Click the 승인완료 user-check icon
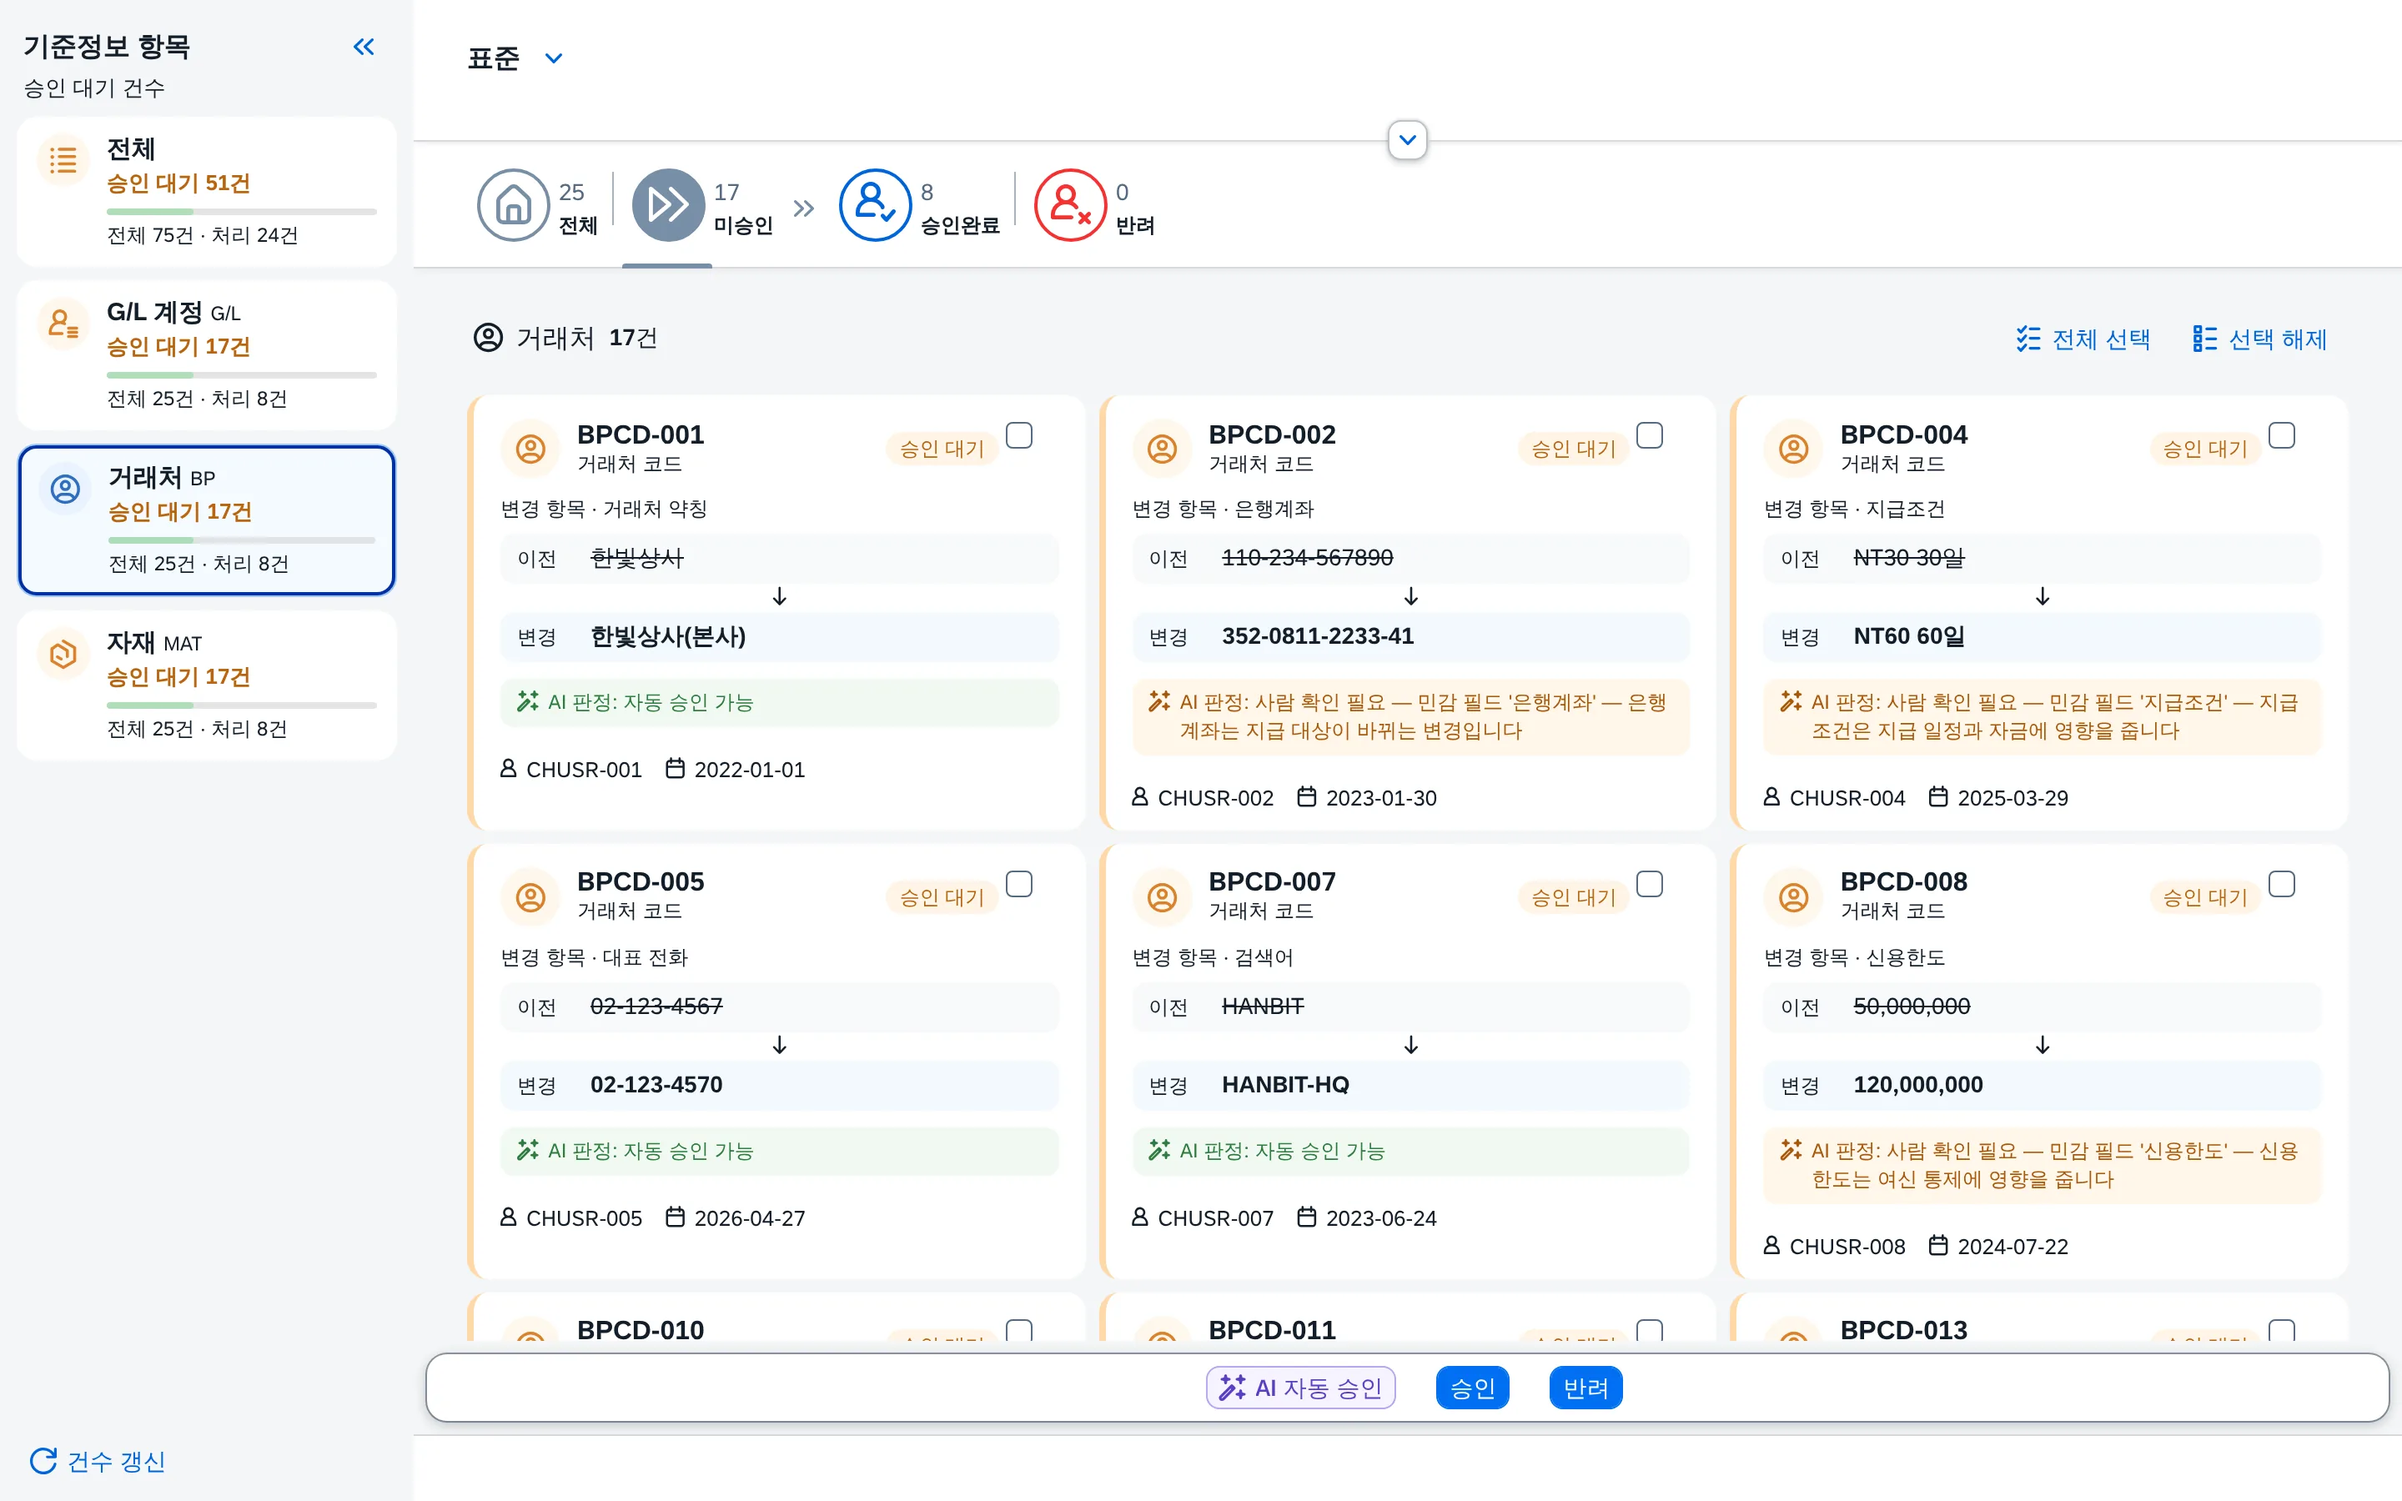 [x=874, y=205]
